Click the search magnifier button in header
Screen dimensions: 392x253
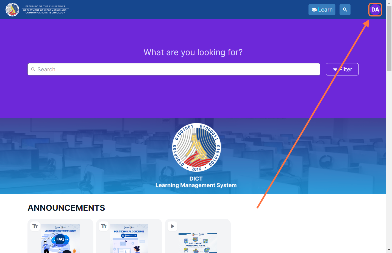pyautogui.click(x=345, y=10)
